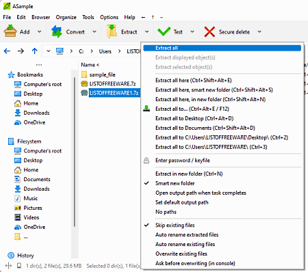Screen dimensions: 308x272
Task: Go forward with the right arrow
Action: pyautogui.click(x=21, y=51)
